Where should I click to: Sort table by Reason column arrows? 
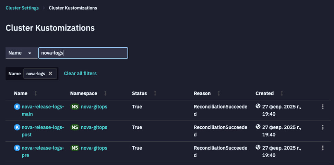(x=219, y=93)
